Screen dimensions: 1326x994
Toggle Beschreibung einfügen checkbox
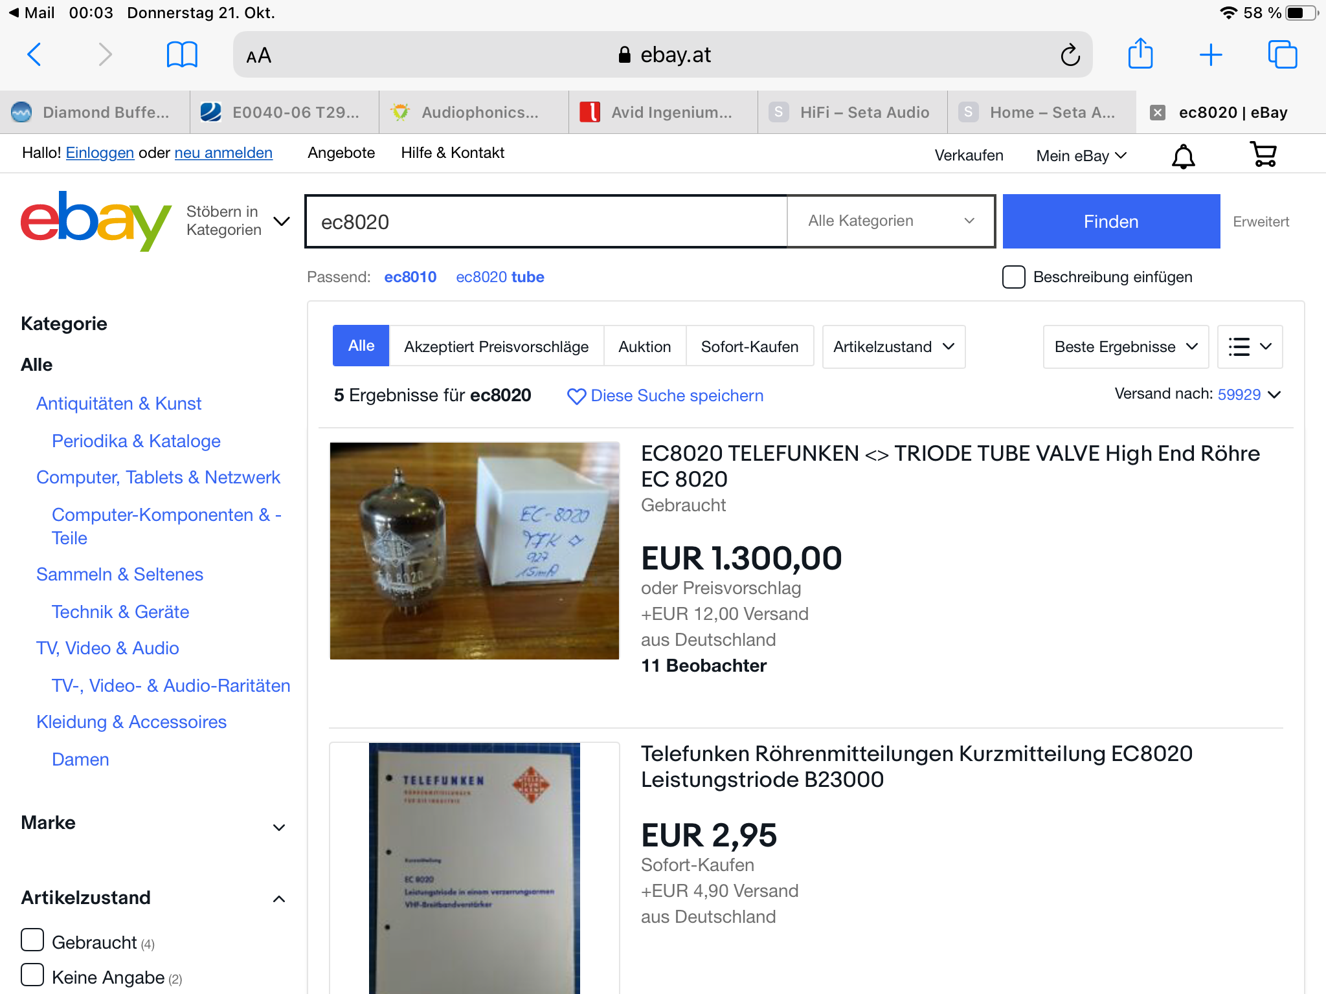click(1014, 277)
